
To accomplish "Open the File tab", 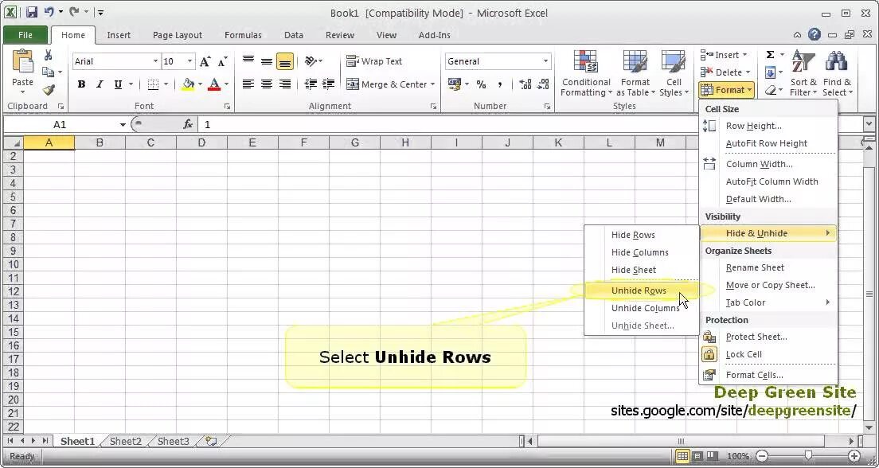I will 25,35.
